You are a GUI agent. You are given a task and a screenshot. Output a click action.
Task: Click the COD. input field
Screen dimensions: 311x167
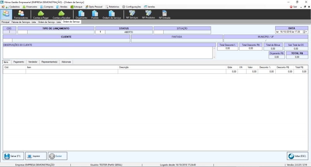[9, 32]
